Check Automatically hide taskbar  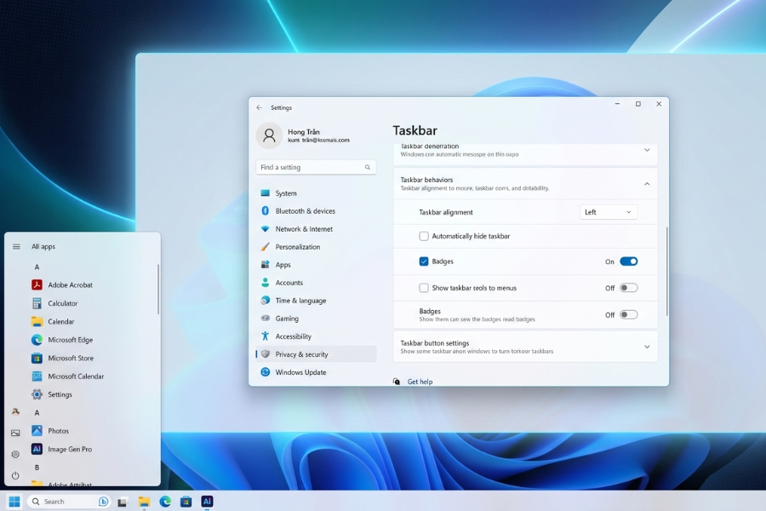point(424,236)
